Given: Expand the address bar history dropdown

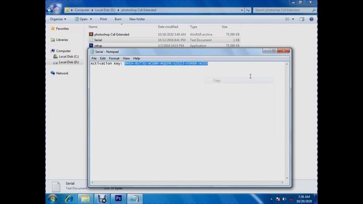Looking at the screenshot, I should [242, 10].
